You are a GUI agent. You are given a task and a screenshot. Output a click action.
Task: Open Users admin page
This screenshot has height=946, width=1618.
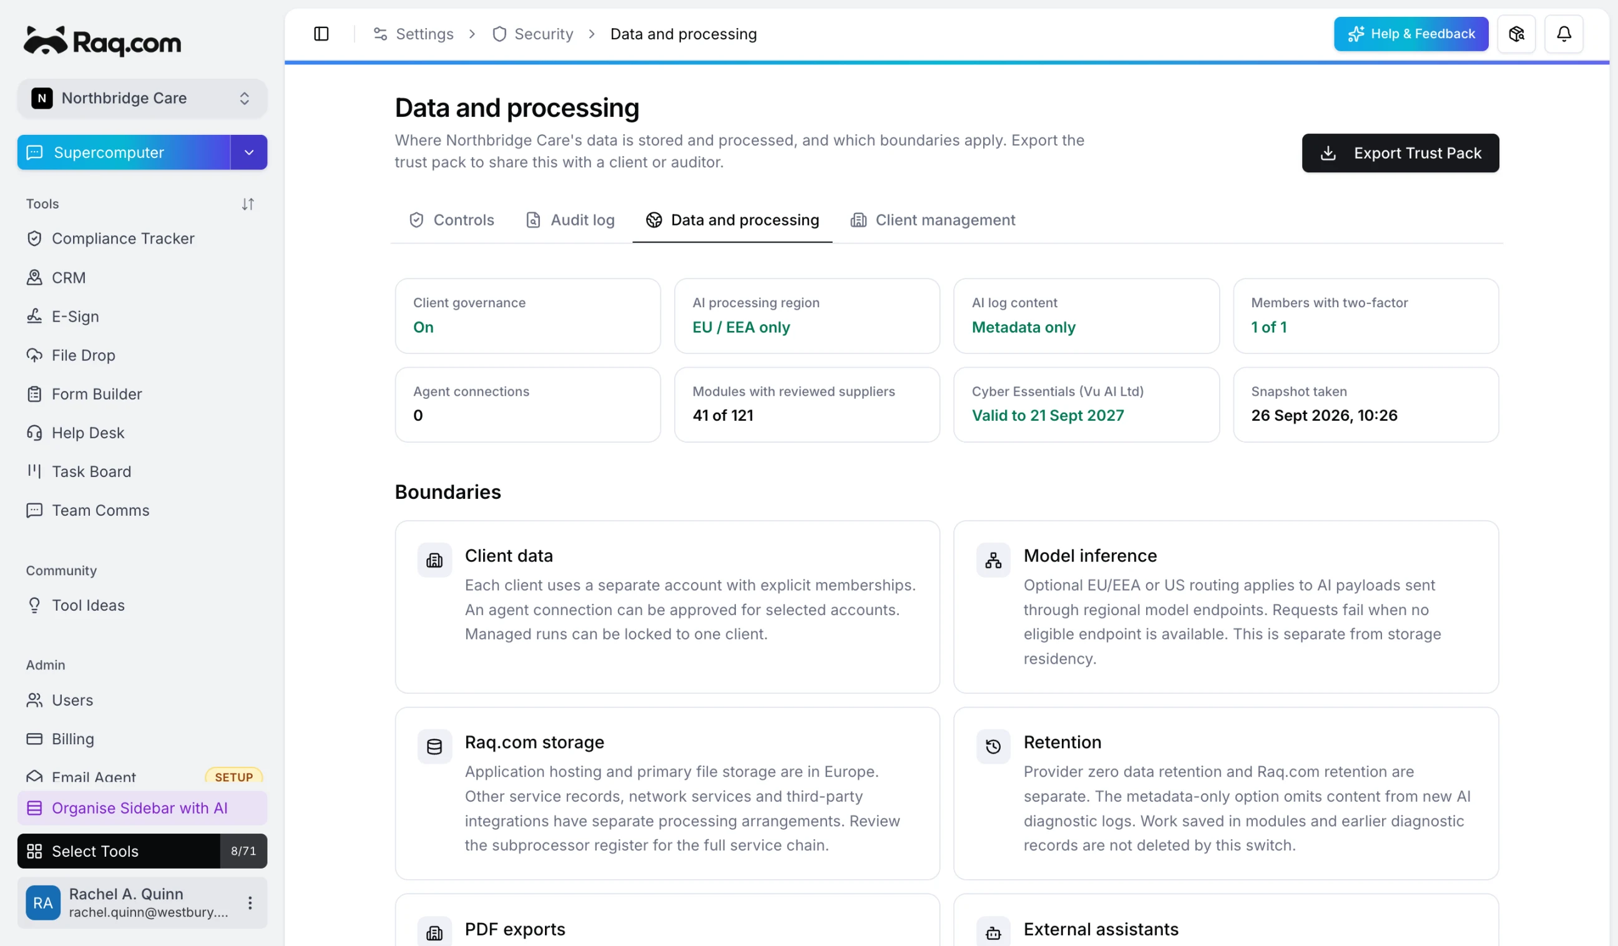pos(142,700)
